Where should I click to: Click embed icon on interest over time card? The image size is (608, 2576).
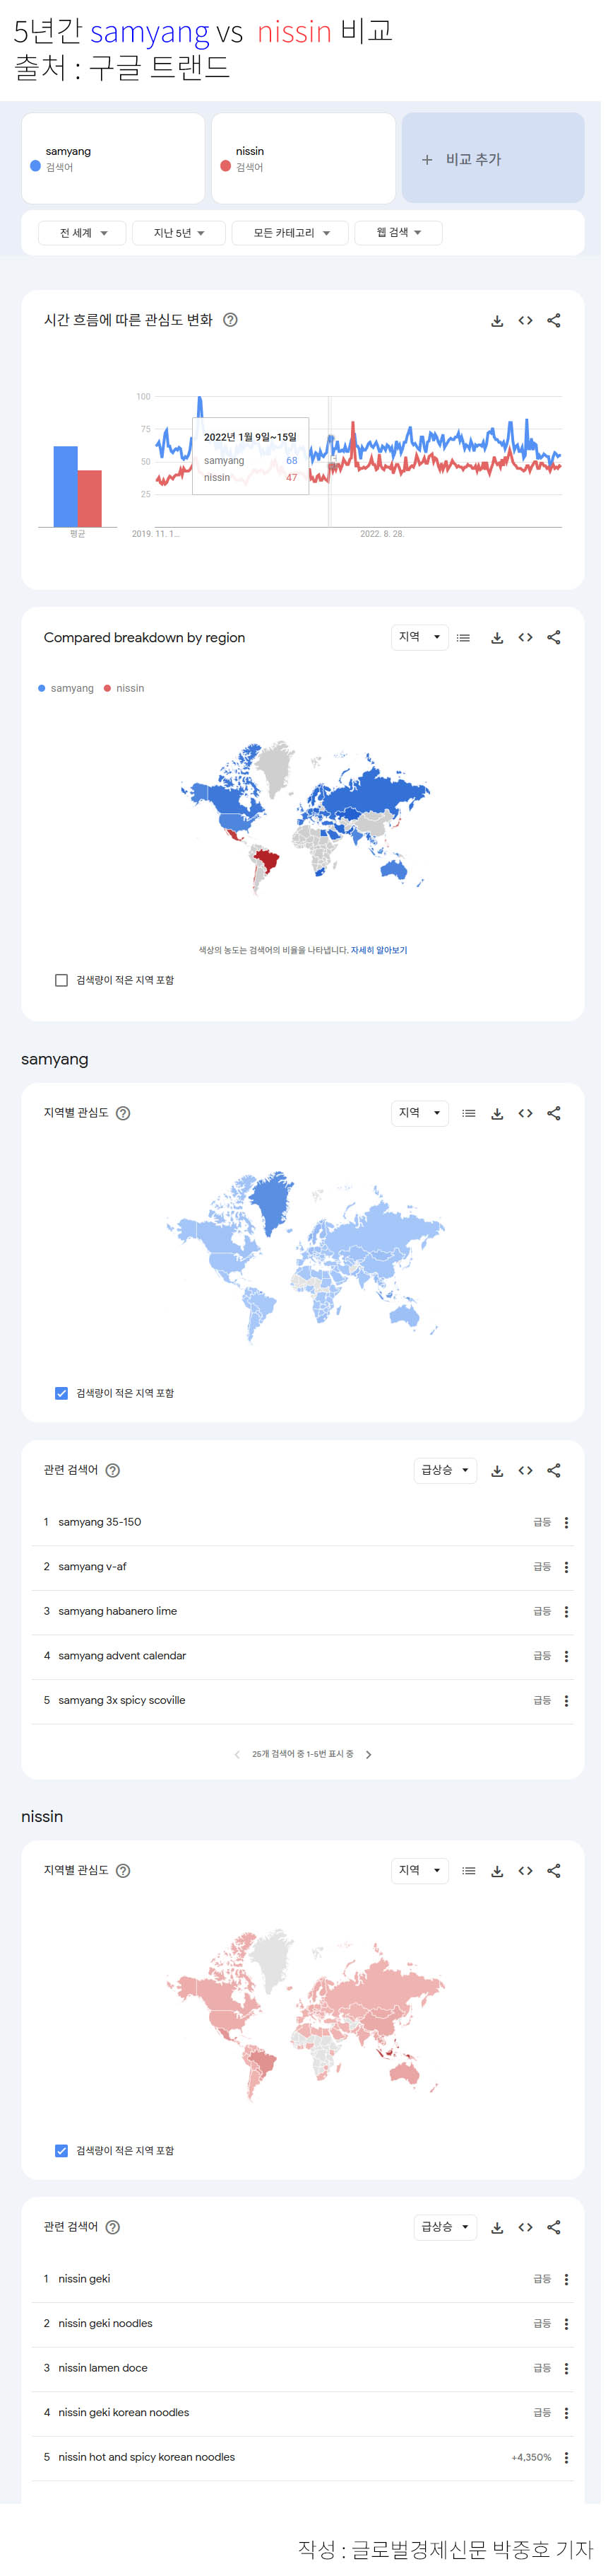click(531, 324)
